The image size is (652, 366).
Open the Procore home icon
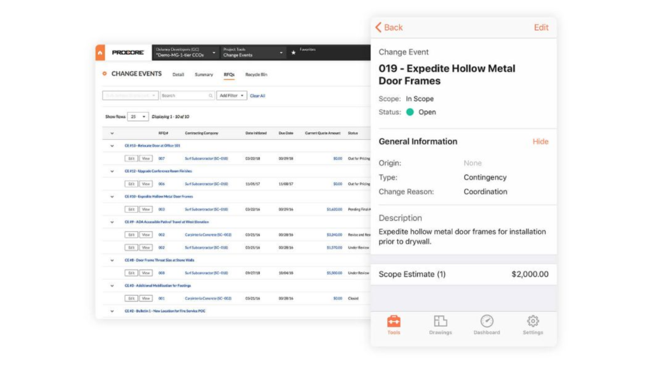tap(100, 53)
